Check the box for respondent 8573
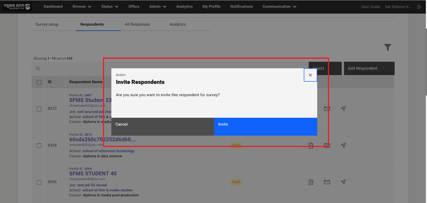 39,109
